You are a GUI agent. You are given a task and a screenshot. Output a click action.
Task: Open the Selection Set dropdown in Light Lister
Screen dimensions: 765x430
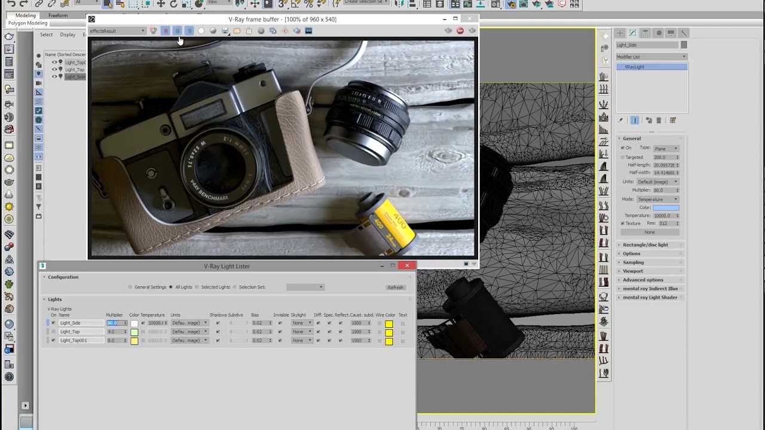(x=305, y=287)
